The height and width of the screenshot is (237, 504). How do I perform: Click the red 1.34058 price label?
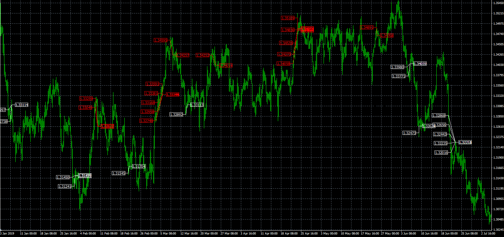pos(283,64)
